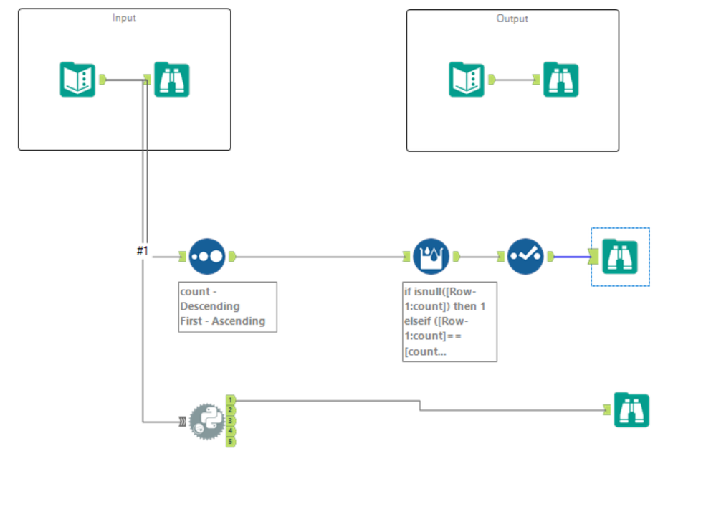Select the Browse tool in Input container
Image resolution: width=716 pixels, height=512 pixels.
tap(172, 80)
